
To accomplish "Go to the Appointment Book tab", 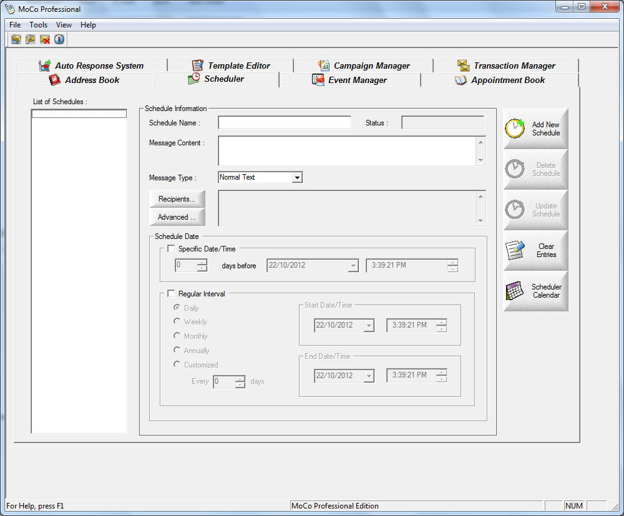I will pyautogui.click(x=500, y=80).
